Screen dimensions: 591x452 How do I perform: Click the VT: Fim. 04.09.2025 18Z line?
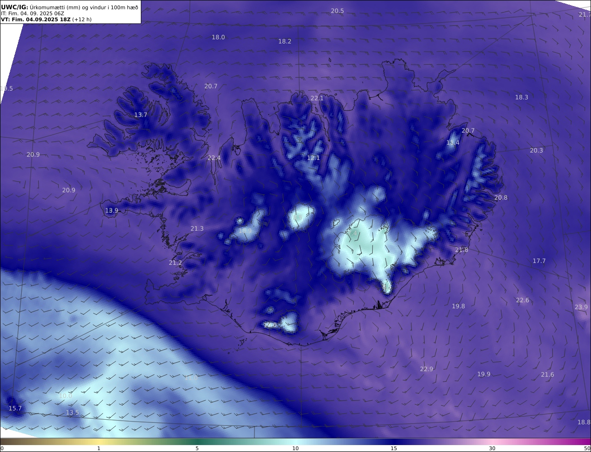[x=46, y=19]
